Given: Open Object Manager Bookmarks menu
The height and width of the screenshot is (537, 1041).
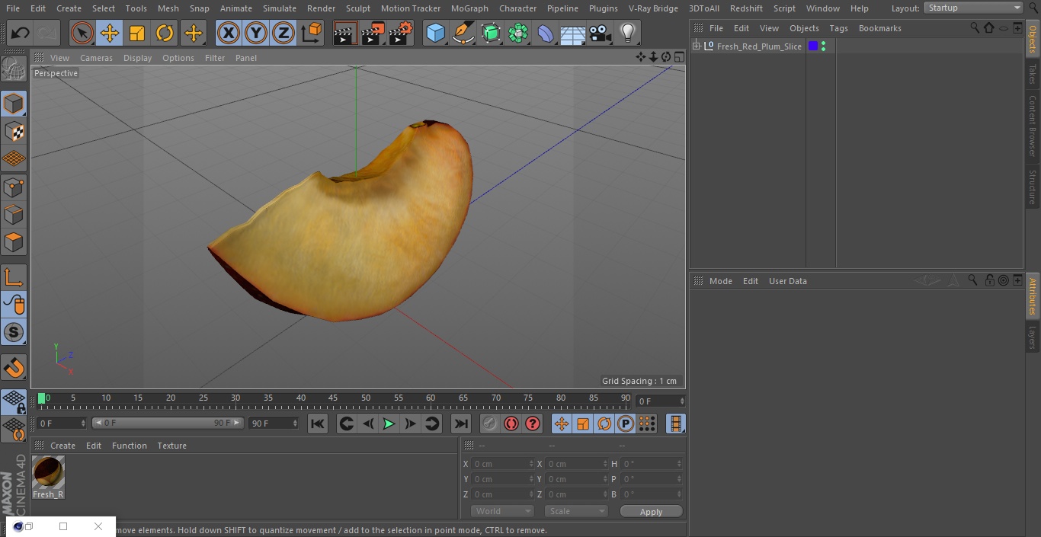Looking at the screenshot, I should coord(879,28).
